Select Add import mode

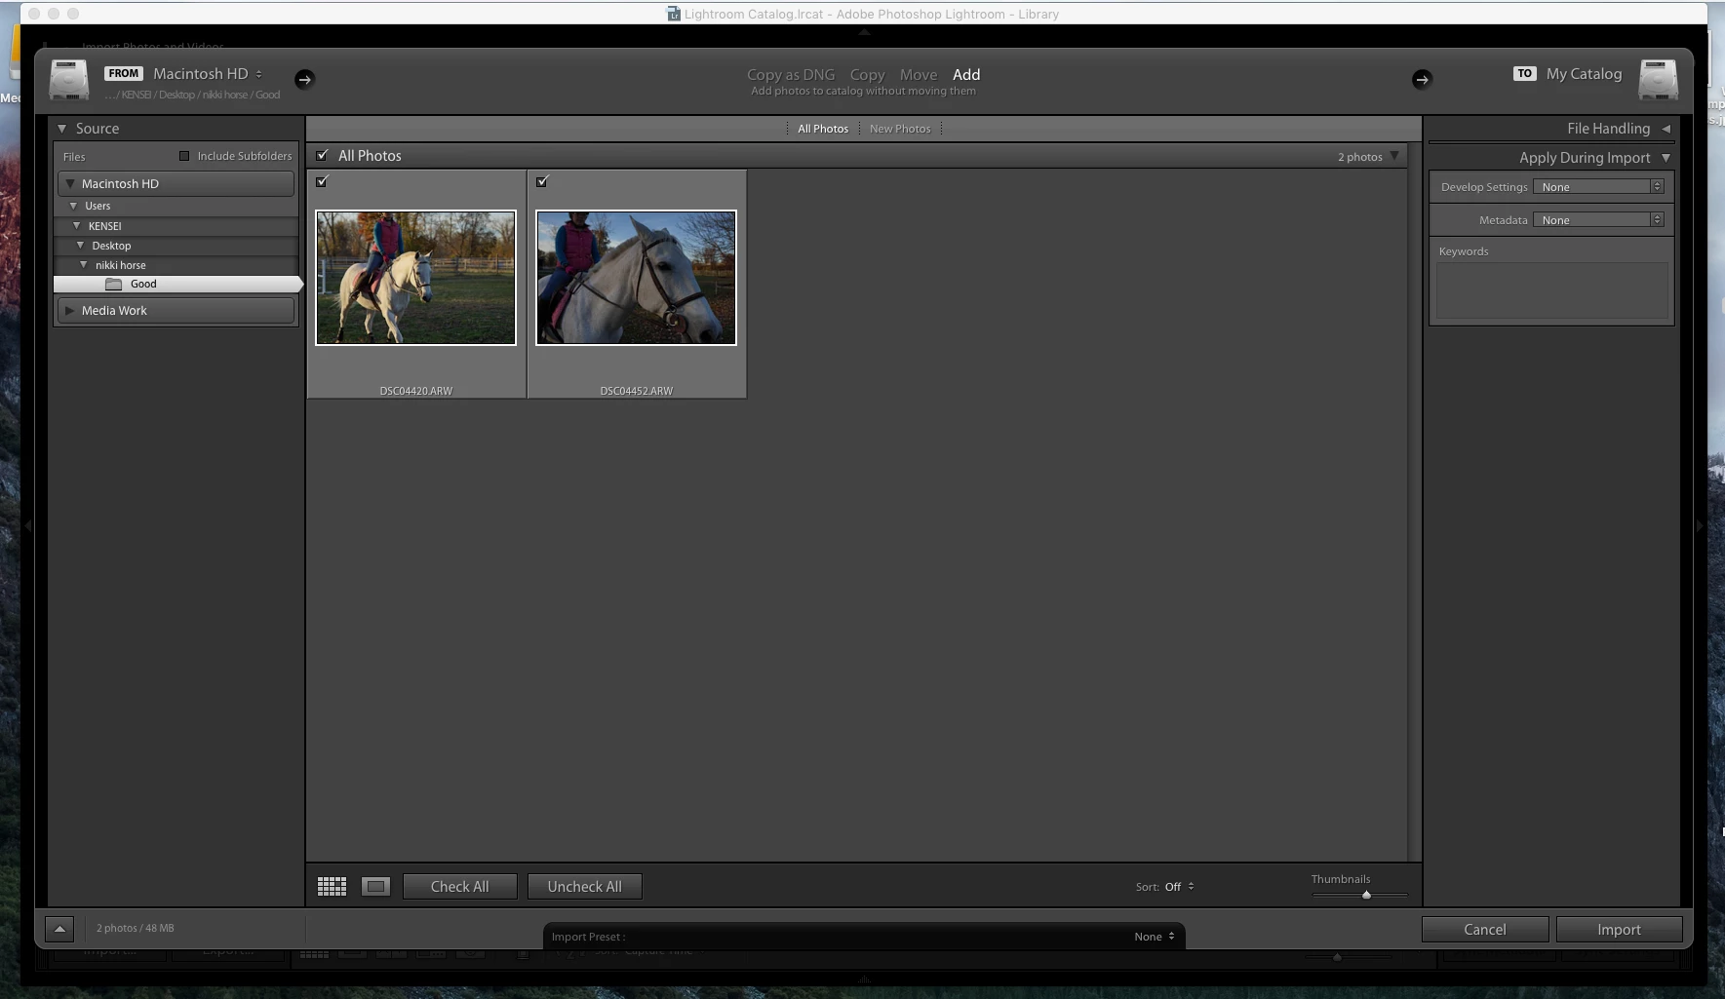[x=966, y=74]
